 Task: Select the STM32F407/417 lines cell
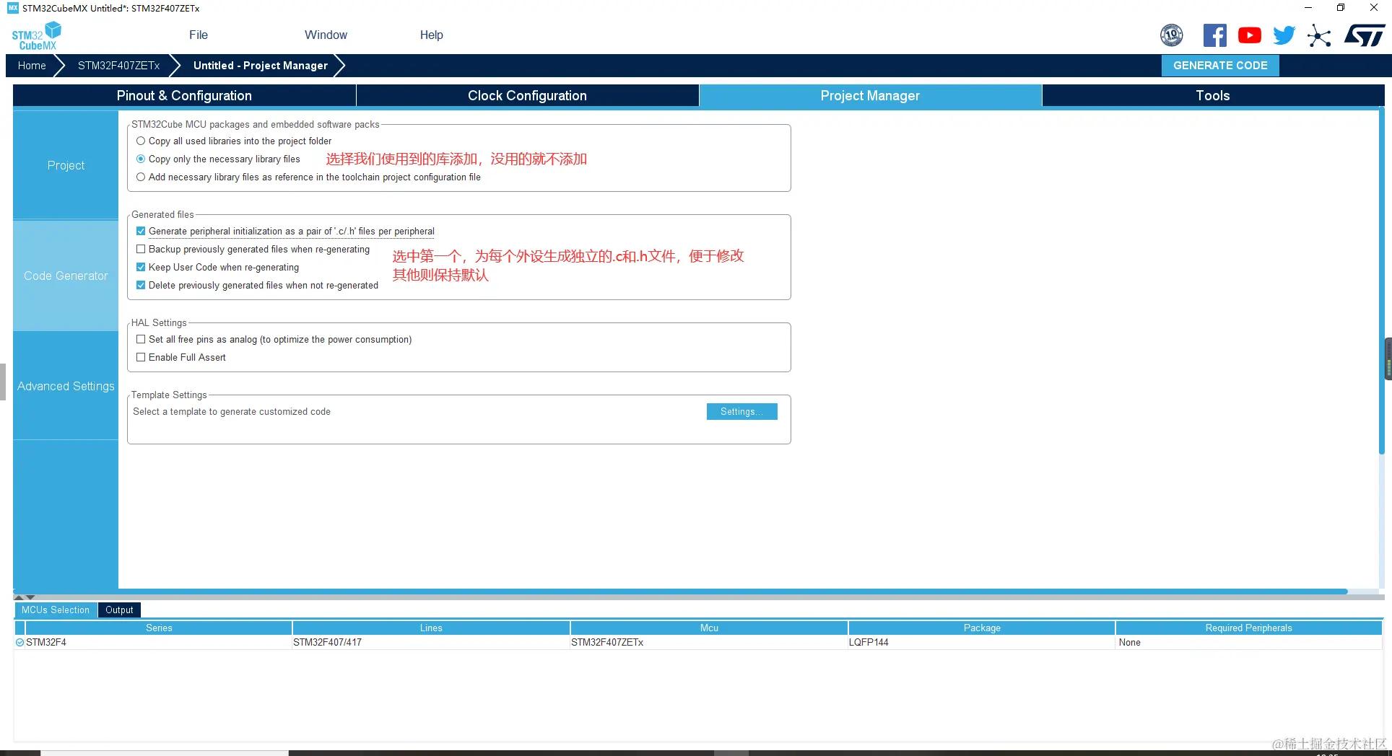[431, 642]
